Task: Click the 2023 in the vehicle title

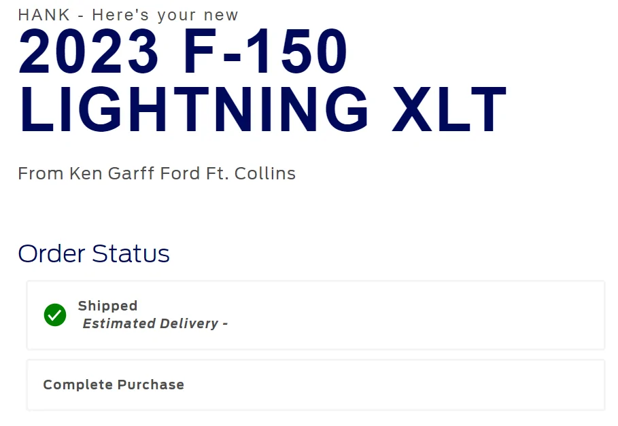Action: [x=88, y=52]
